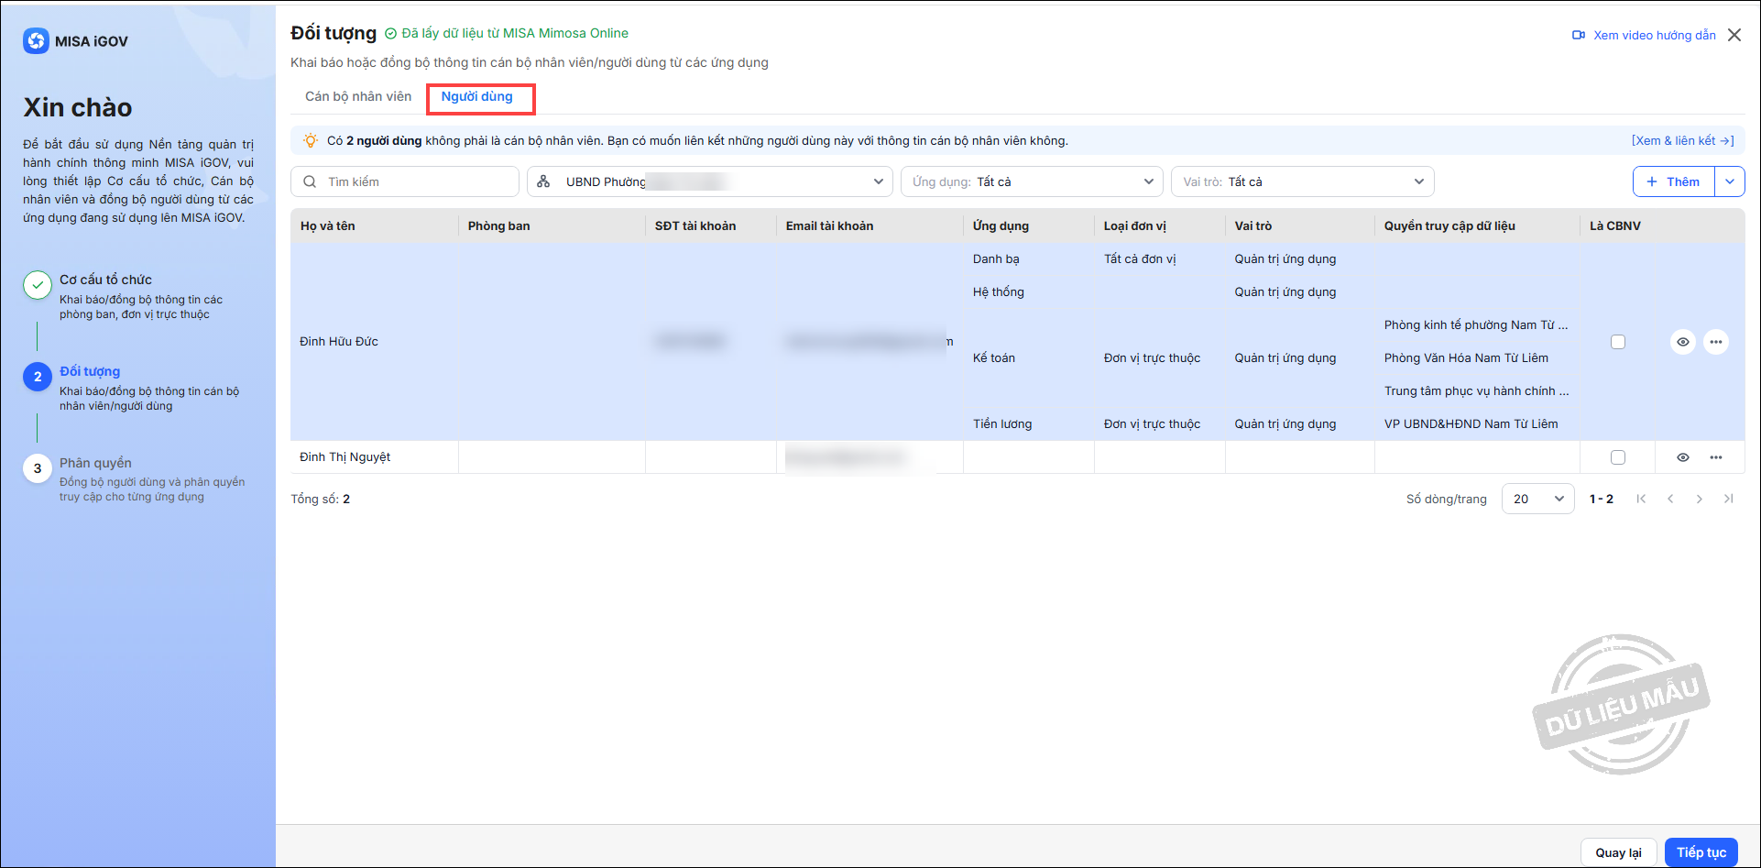
Task: Go to the first page of results
Action: 1641,499
